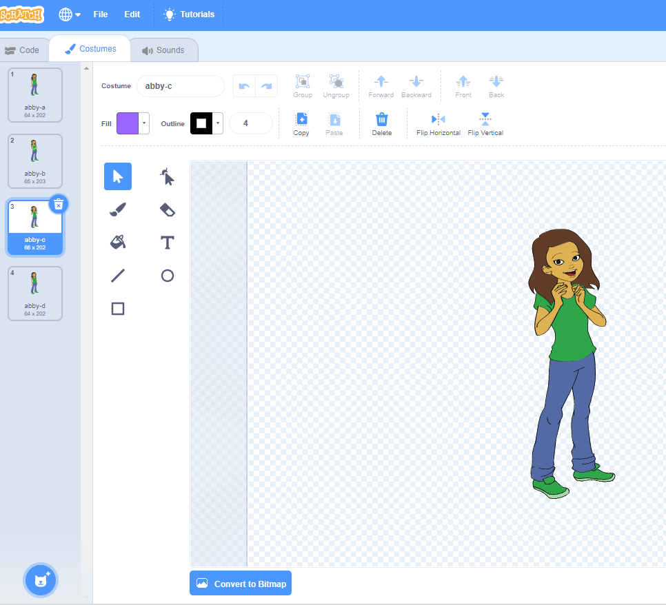Click the purple Fill color swatch
Viewport: 666px width, 605px height.
tap(128, 123)
